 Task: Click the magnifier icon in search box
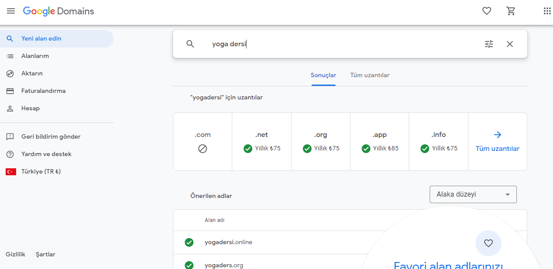point(190,44)
